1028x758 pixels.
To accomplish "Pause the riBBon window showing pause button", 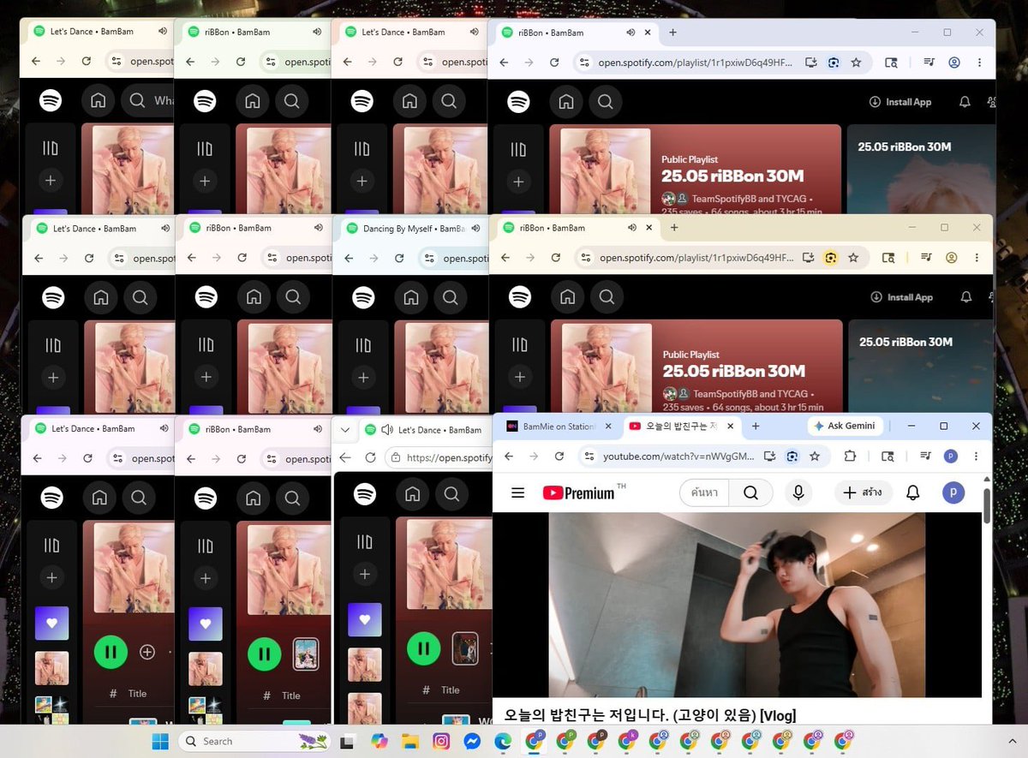I will click(265, 654).
